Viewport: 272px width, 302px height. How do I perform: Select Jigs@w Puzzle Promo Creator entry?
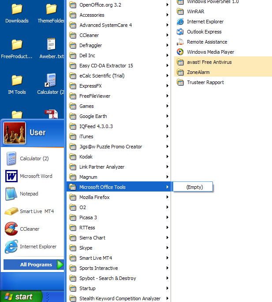(119, 147)
